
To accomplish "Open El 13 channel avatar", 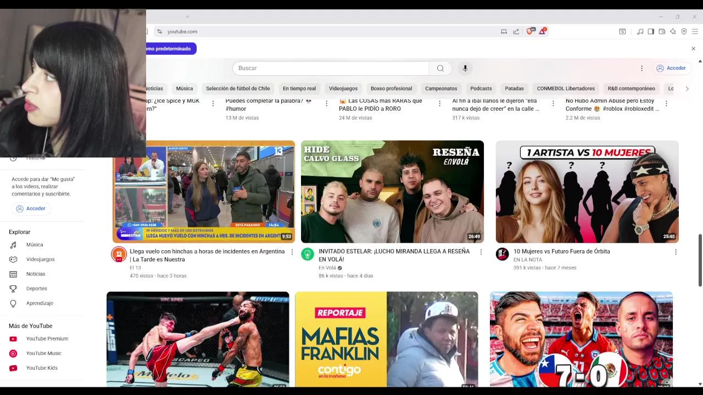I will point(119,255).
